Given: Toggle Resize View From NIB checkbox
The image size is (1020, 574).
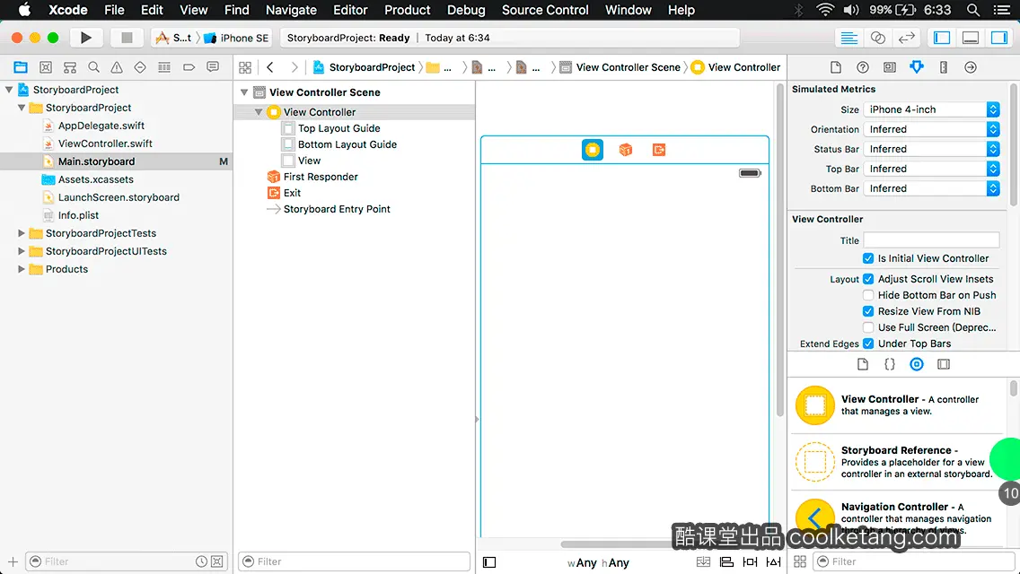Looking at the screenshot, I should click(868, 311).
